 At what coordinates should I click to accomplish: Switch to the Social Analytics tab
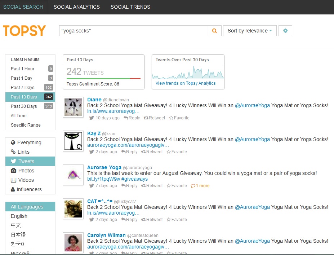pyautogui.click(x=77, y=7)
